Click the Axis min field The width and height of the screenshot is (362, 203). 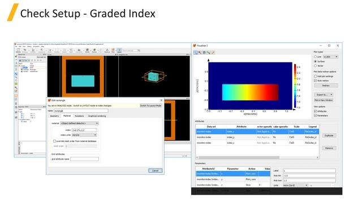309,175
